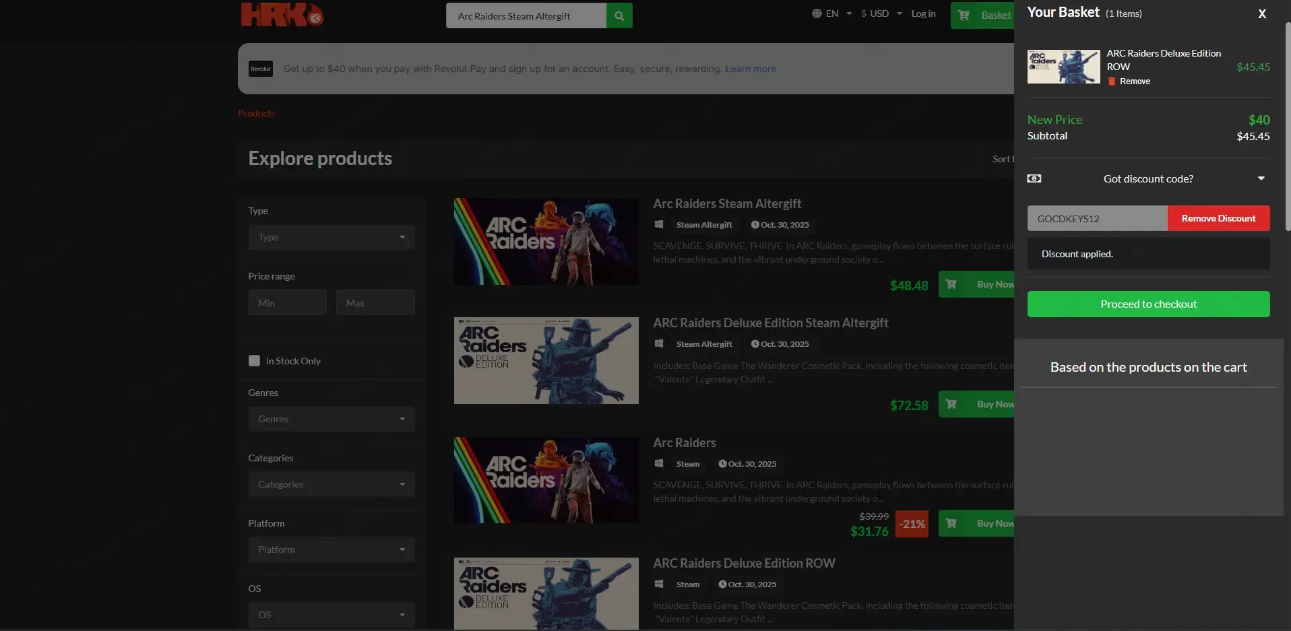This screenshot has width=1291, height=631.
Task: Click the Log in menu item
Action: click(x=923, y=13)
